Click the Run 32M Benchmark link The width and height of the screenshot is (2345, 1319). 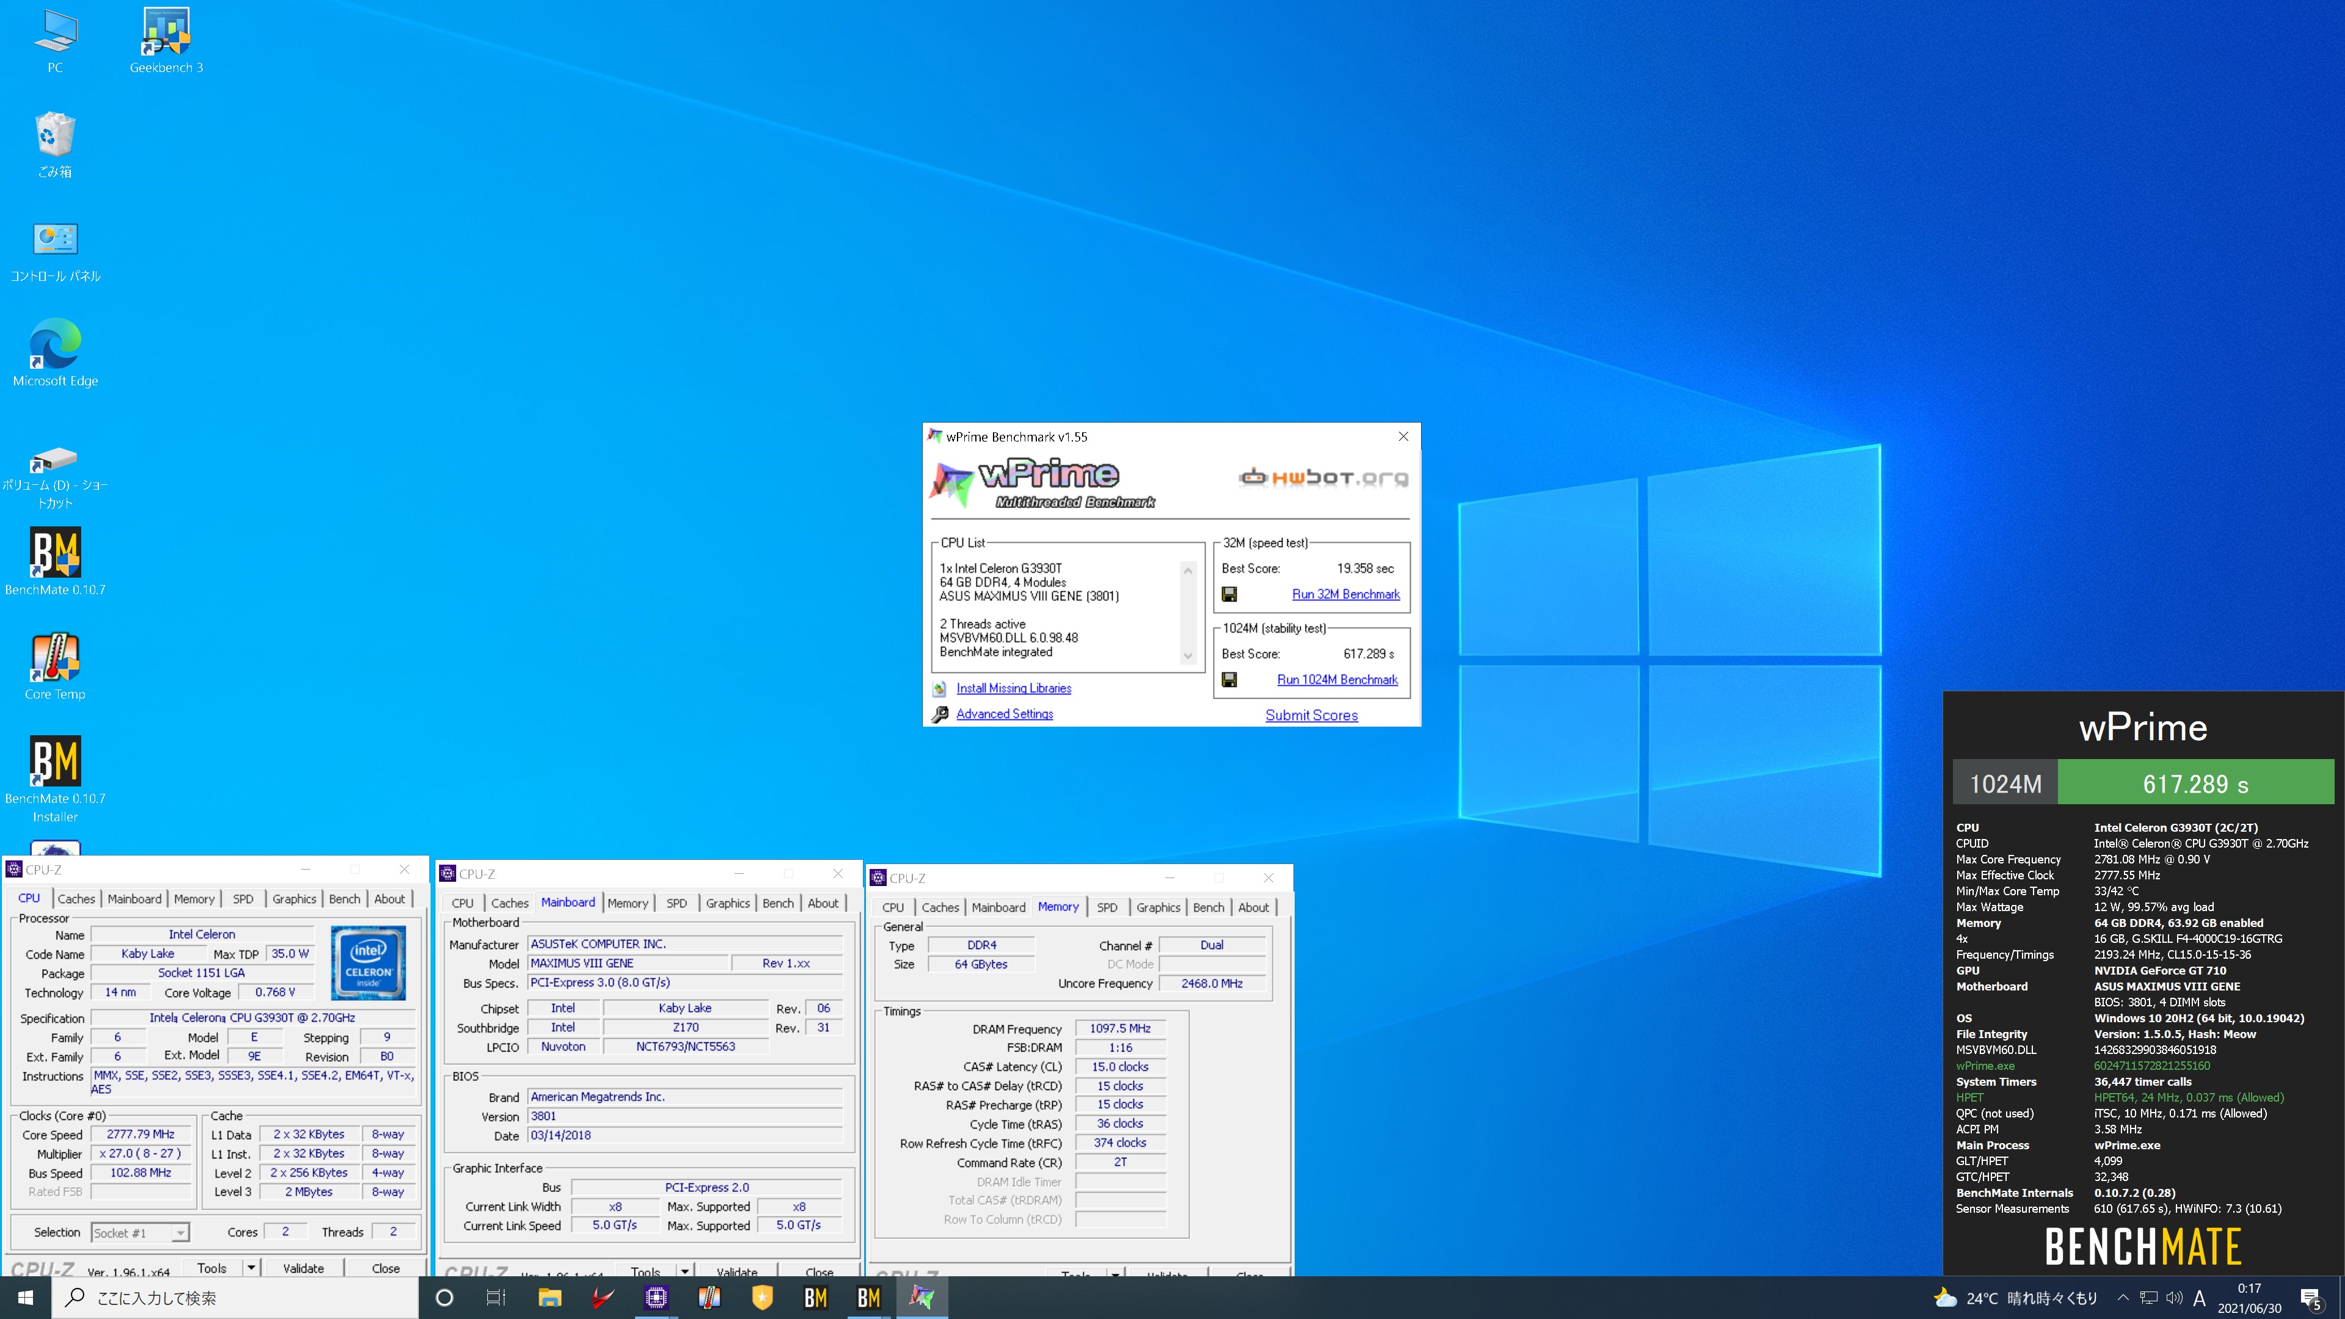(x=1345, y=594)
